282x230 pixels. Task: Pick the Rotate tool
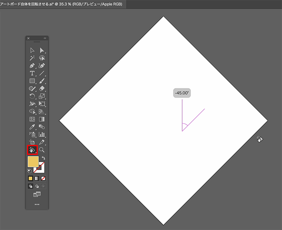32,96
